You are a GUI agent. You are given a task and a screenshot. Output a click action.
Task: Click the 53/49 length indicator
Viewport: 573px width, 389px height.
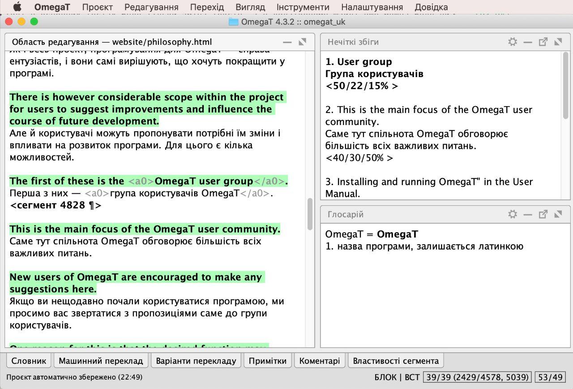tap(551, 377)
